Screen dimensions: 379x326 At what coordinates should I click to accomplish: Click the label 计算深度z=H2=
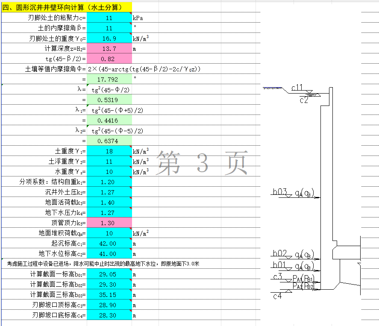[65, 49]
